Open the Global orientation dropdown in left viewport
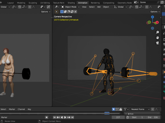This screenshot has height=123, width=165. 5,7
